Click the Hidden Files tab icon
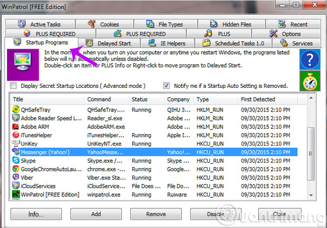 coord(214,24)
